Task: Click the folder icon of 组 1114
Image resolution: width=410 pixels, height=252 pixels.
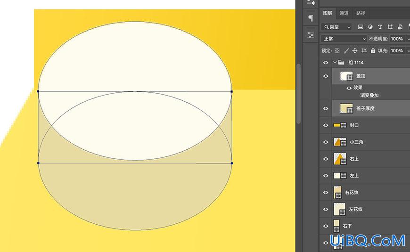Action: click(341, 62)
